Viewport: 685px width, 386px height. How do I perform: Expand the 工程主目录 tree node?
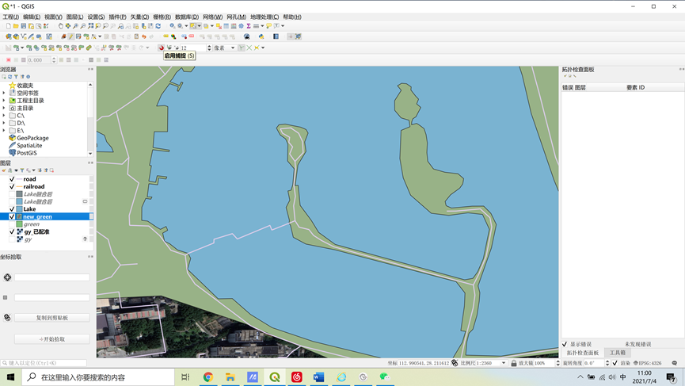coord(4,101)
